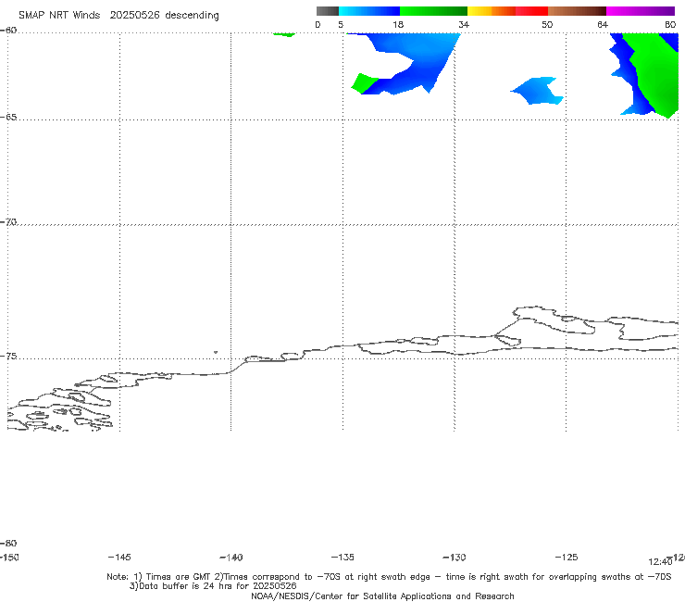
Task: Click the small green wind patch left of the blue swath
Action: pos(364,83)
